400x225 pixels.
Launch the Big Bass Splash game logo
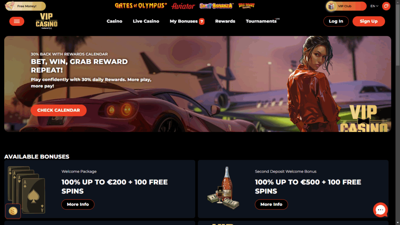[246, 5]
